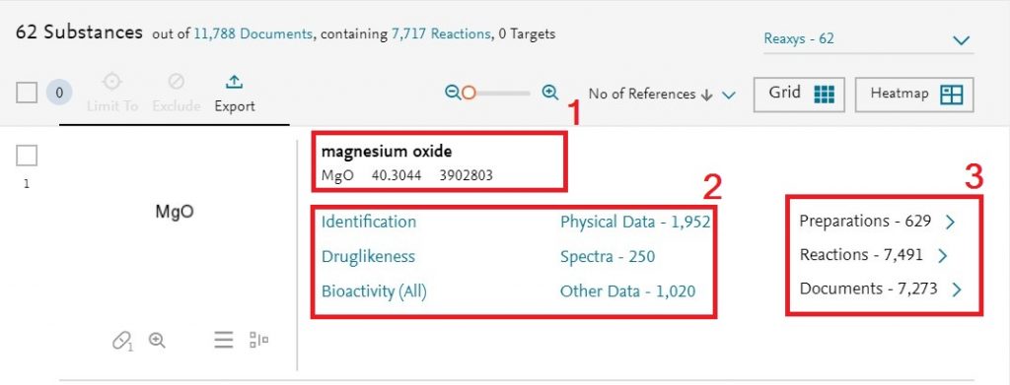Click the Exclude circle icon
1010x385 pixels.
pos(176,82)
